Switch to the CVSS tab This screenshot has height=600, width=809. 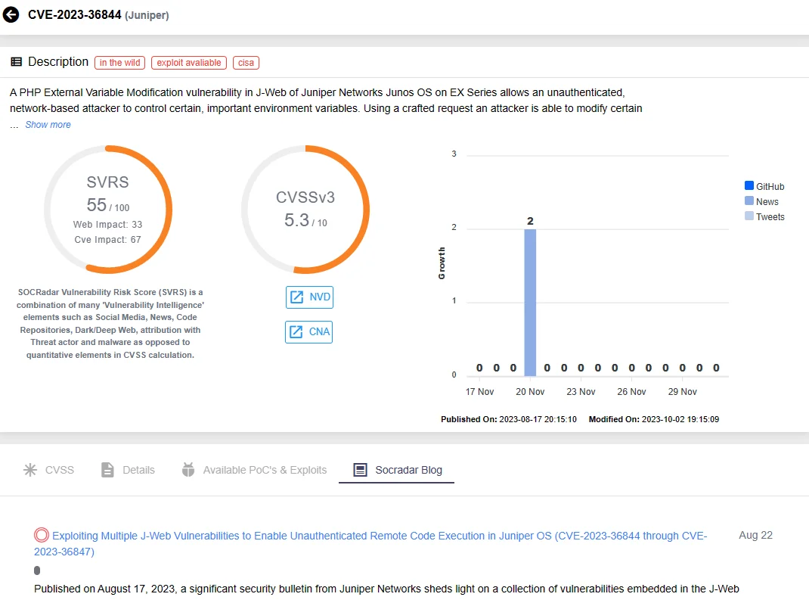coord(48,470)
